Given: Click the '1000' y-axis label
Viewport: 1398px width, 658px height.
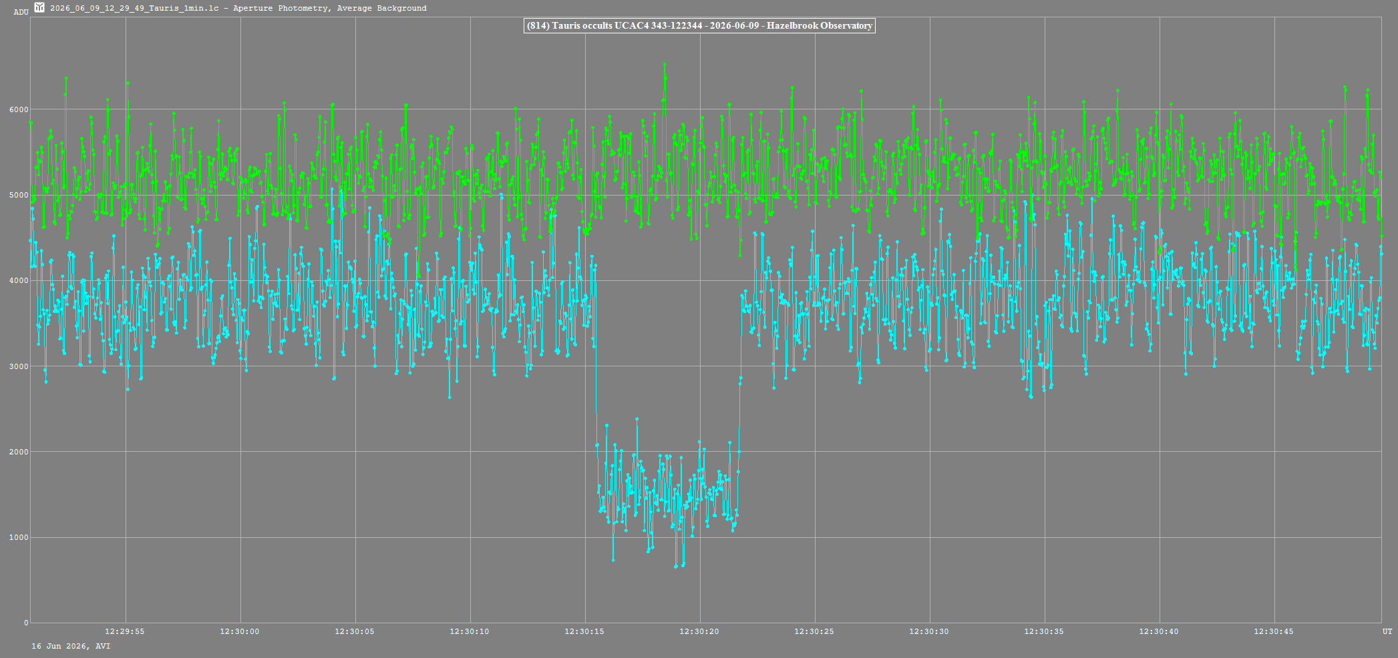Looking at the screenshot, I should point(17,538).
